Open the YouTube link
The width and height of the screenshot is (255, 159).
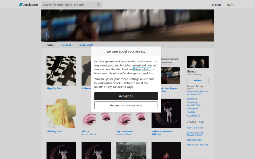(x=191, y=112)
